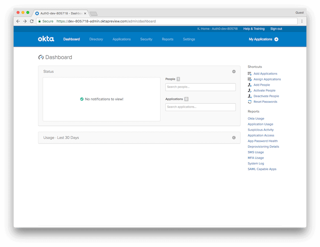
Task: Click the Add Applications shortcut icon
Action: point(250,74)
